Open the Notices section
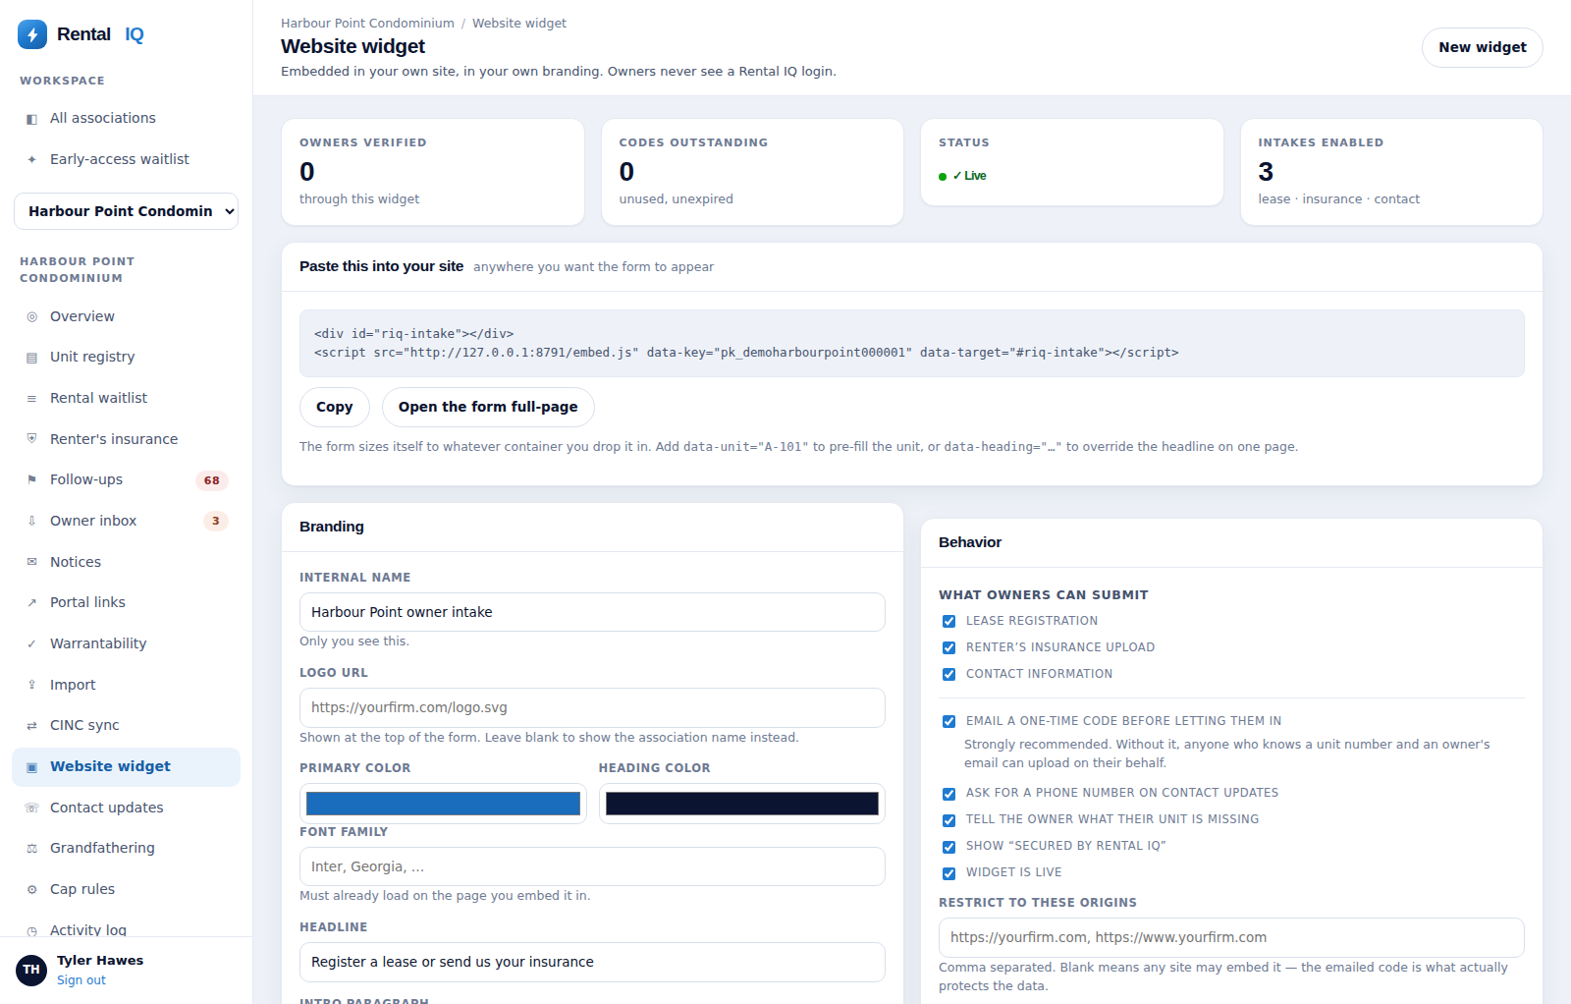The height and width of the screenshot is (1004, 1571). 126,562
